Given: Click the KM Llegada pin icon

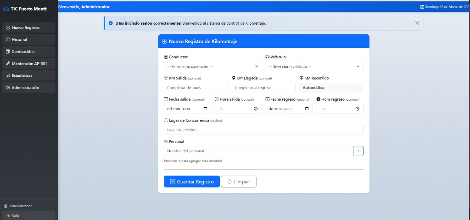Looking at the screenshot, I should point(234,78).
